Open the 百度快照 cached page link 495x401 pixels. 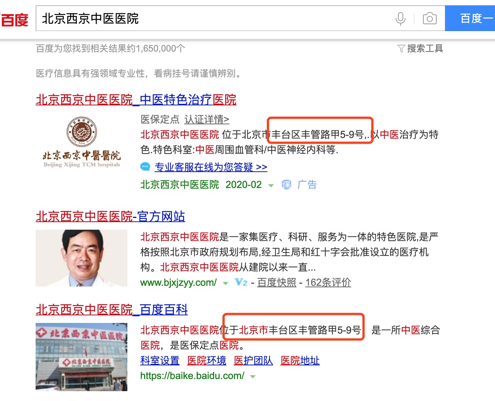click(x=277, y=282)
